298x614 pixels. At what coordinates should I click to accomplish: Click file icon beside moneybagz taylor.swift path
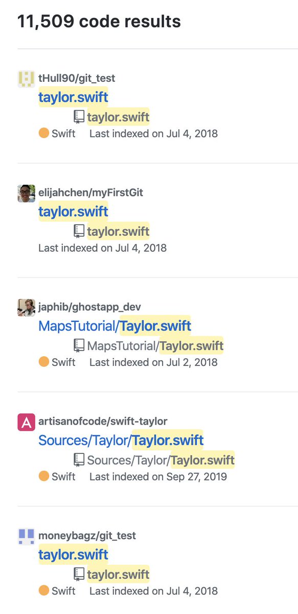[79, 575]
